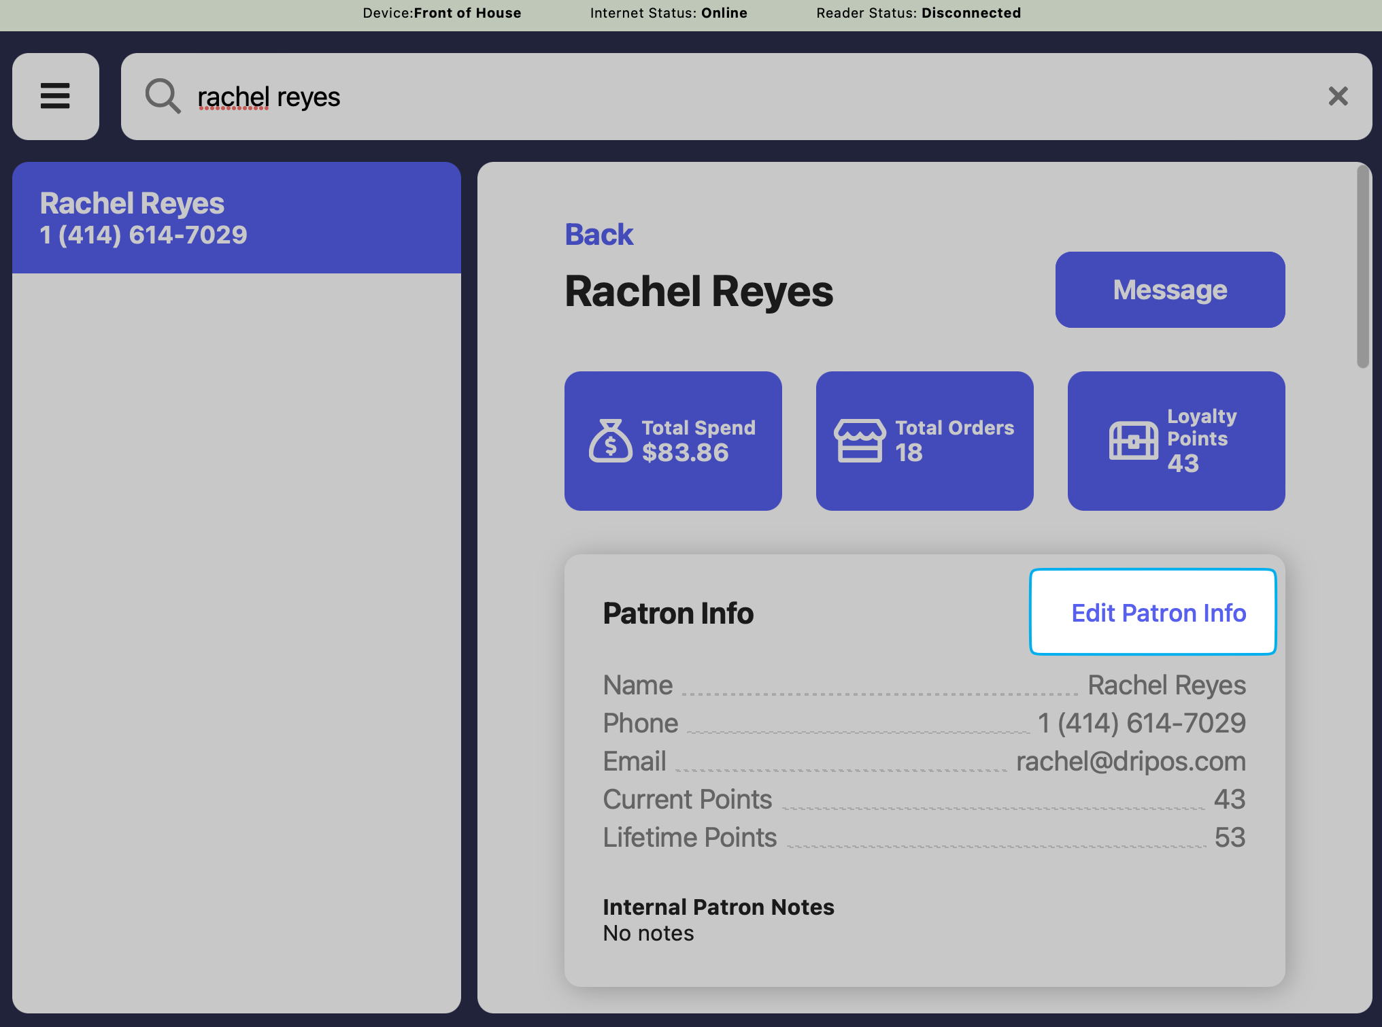The height and width of the screenshot is (1027, 1382).
Task: Go Back from patron details
Action: click(x=599, y=235)
